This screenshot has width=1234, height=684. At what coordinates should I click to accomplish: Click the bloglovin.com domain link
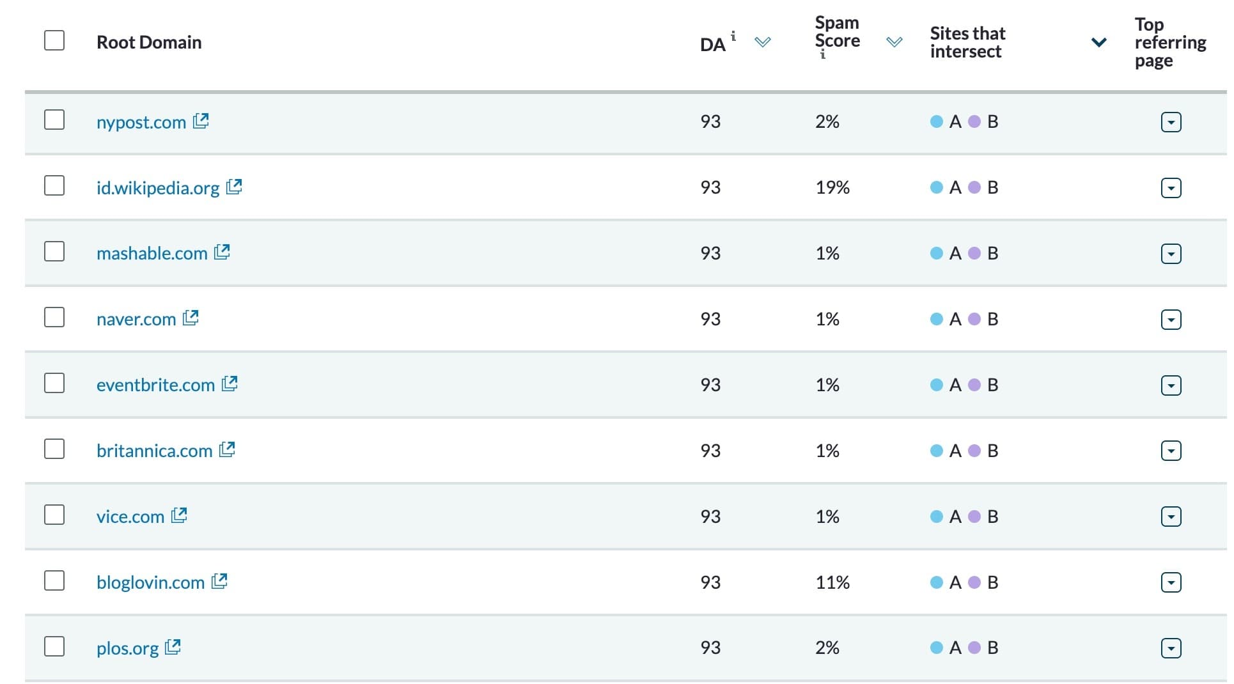click(150, 581)
